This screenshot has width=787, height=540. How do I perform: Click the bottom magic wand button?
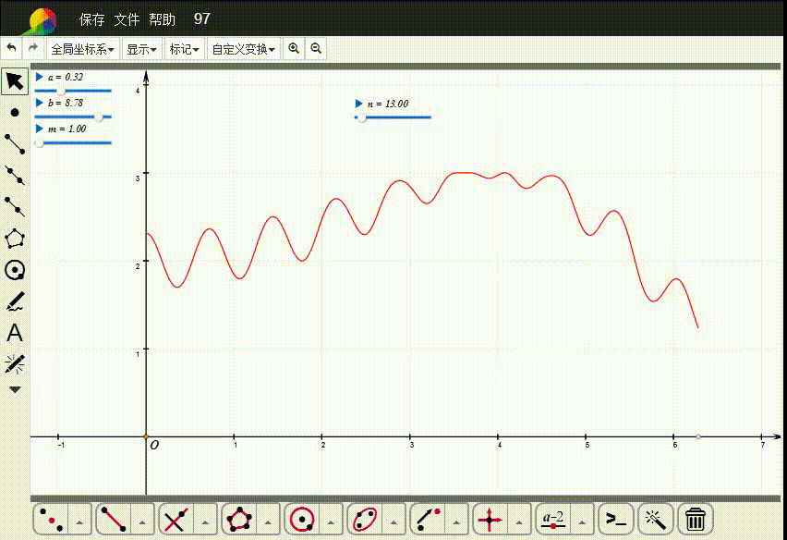pos(656,520)
